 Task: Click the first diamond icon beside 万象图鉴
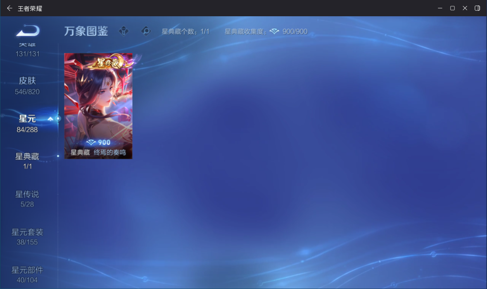[124, 31]
